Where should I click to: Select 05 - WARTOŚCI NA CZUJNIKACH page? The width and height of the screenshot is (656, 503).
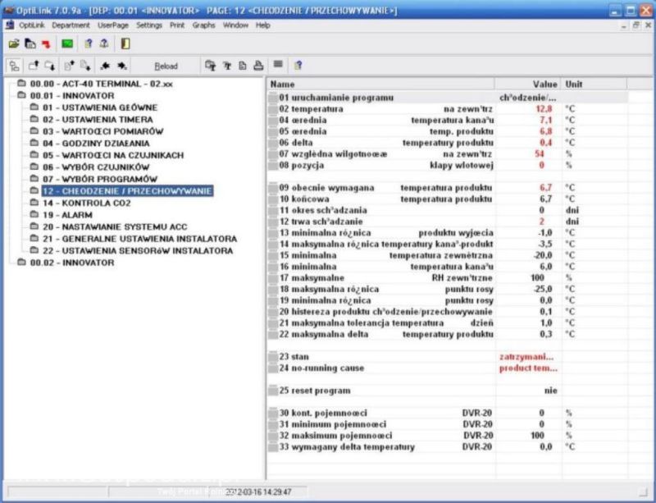coord(113,155)
